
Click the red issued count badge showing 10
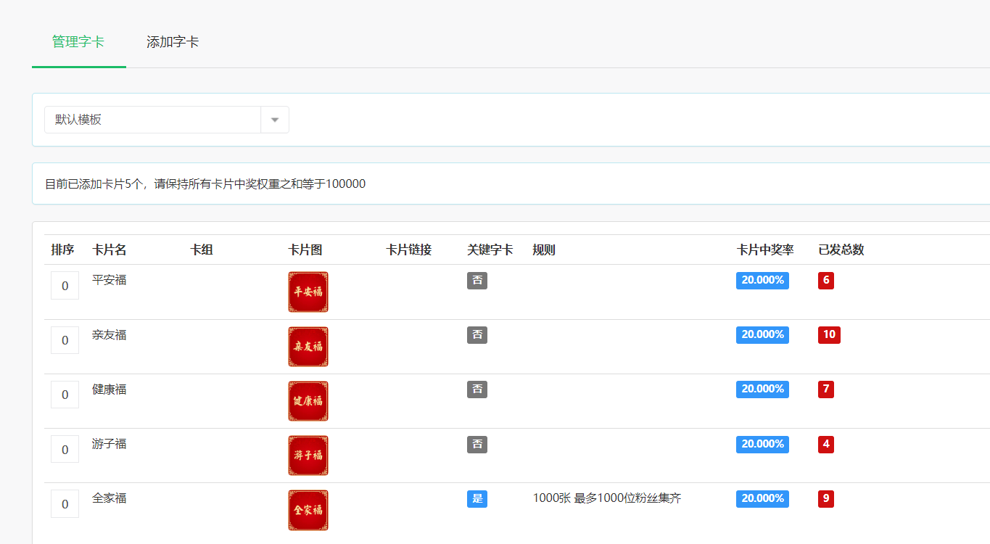pos(829,335)
